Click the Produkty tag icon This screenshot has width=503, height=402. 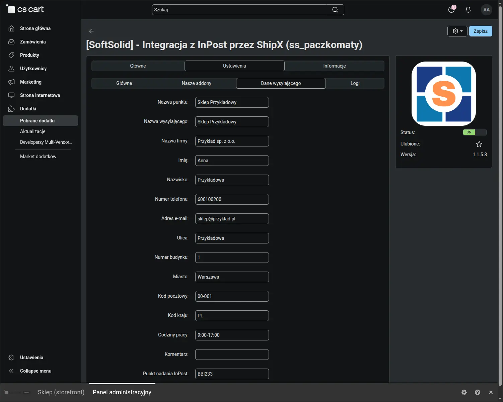[11, 55]
